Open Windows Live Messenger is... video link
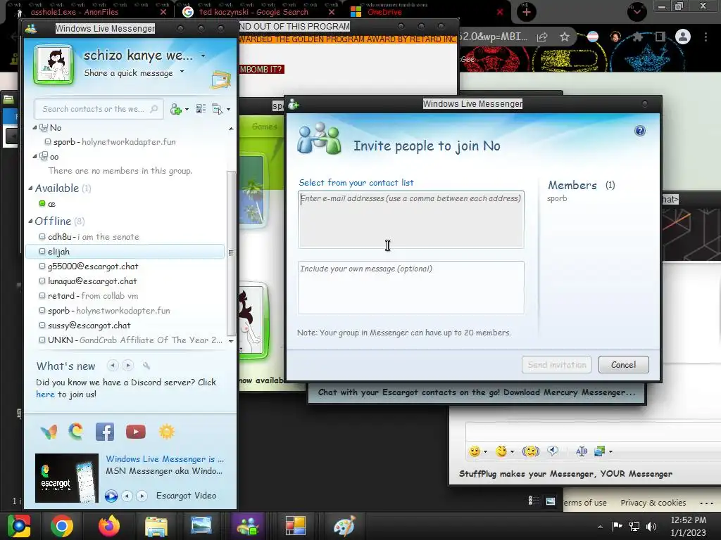721x540 pixels. pyautogui.click(x=165, y=459)
